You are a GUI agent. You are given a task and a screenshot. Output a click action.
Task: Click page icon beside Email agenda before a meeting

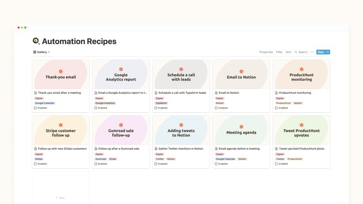[216, 149]
